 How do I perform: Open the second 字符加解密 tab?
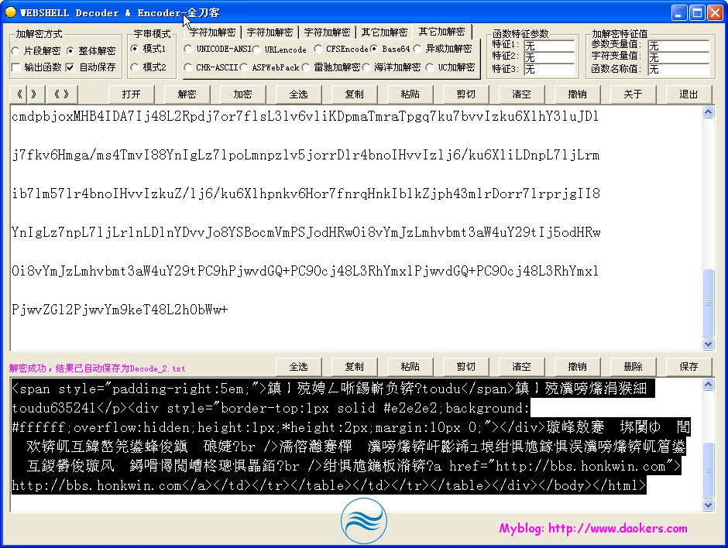coord(270,32)
